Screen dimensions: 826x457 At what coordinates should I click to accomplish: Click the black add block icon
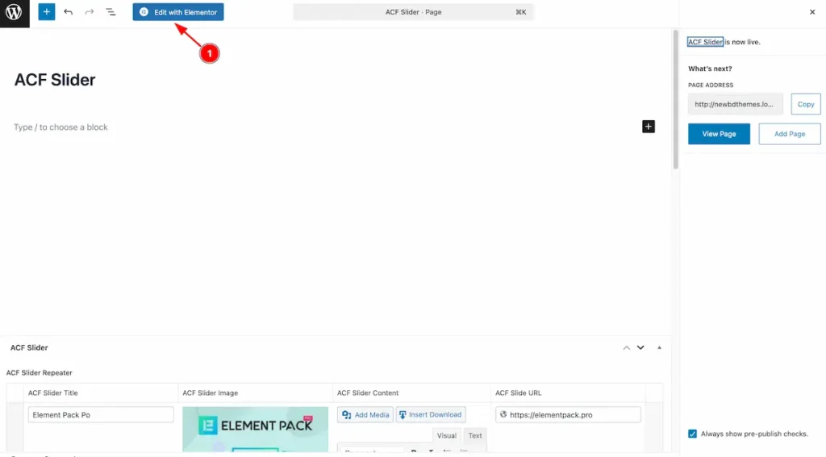coord(649,127)
